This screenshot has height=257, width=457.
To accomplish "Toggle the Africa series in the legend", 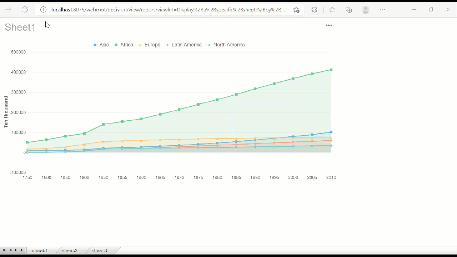I will click(123, 45).
